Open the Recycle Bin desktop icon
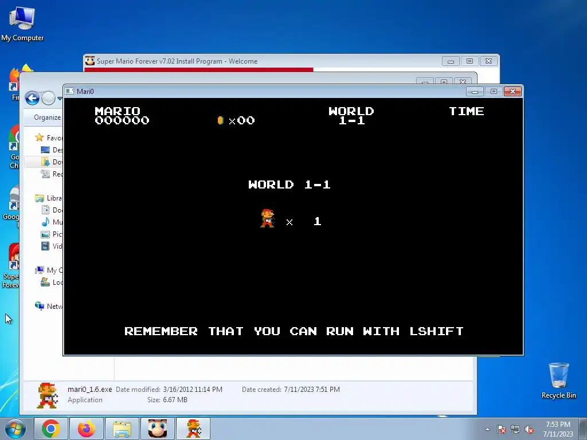The width and height of the screenshot is (587, 440). pyautogui.click(x=558, y=380)
